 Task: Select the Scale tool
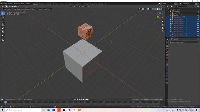tap(3, 28)
